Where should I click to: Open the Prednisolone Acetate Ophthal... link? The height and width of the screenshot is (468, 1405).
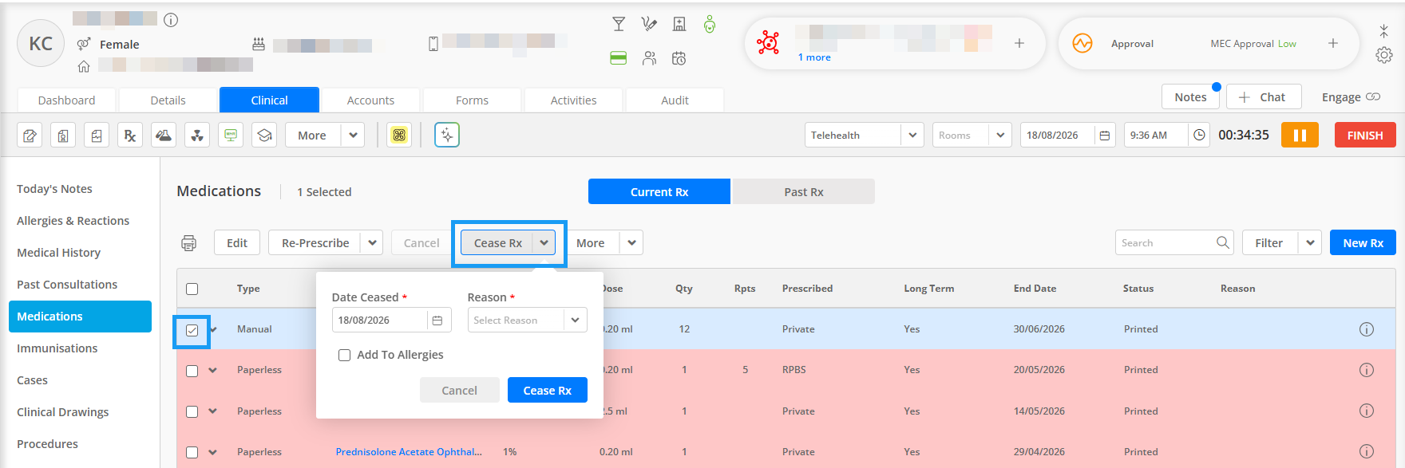pyautogui.click(x=409, y=452)
